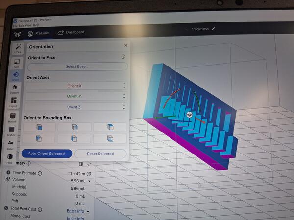
Task: Choose the last bottom-row bounding box preset
Action: point(110,139)
